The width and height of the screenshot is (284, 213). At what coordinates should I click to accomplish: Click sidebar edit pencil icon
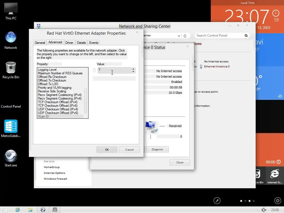click(217, 201)
